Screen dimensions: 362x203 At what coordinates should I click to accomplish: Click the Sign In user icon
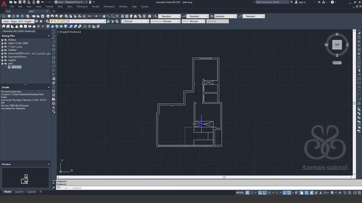(x=296, y=2)
